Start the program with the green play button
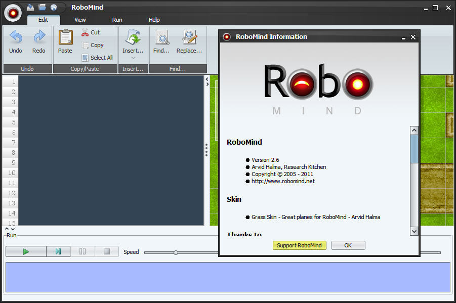 (26, 251)
